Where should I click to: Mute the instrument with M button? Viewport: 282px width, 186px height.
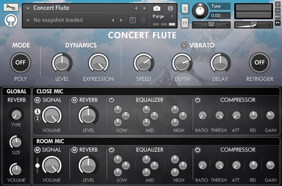(185, 23)
